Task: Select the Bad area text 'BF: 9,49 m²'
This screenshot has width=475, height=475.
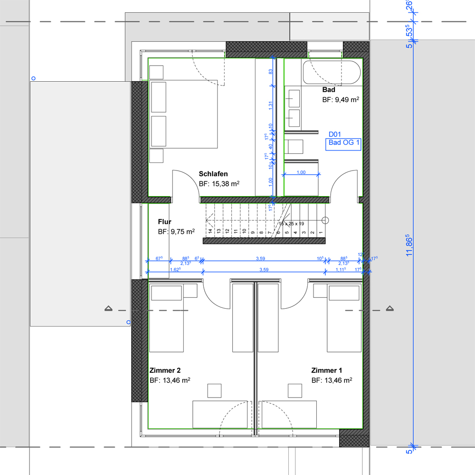Action: pyautogui.click(x=340, y=100)
